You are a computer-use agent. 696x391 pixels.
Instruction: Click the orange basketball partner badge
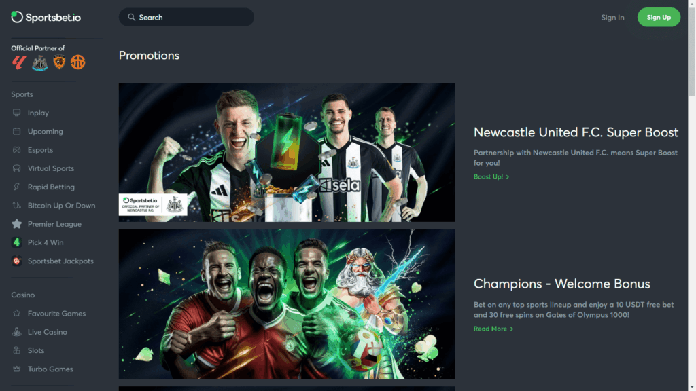point(77,62)
